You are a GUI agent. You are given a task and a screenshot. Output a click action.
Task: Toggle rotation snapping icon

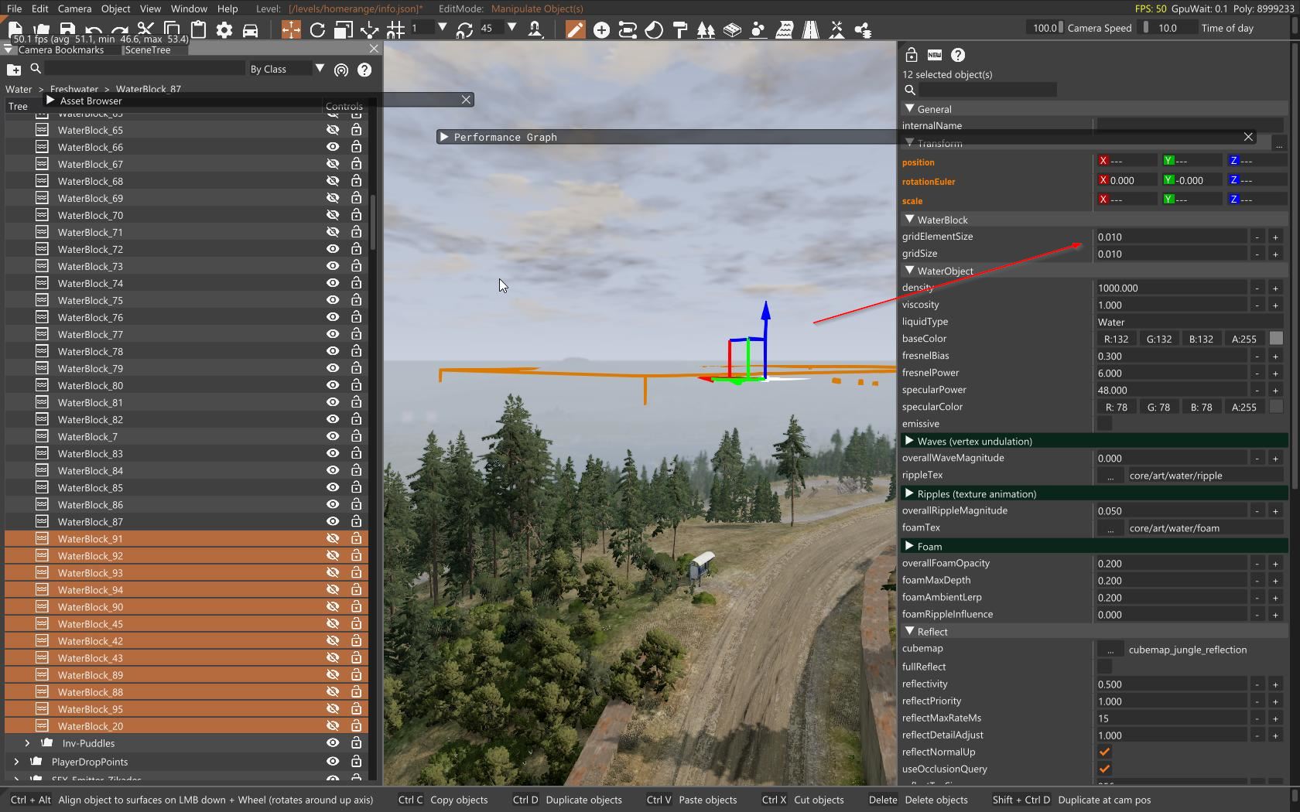[464, 29]
